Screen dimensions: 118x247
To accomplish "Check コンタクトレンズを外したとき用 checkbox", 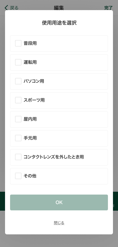I will click(18, 157).
